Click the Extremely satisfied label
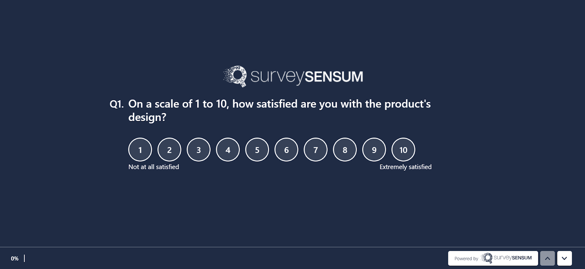Viewport: 585px width, 269px height. pyautogui.click(x=405, y=167)
